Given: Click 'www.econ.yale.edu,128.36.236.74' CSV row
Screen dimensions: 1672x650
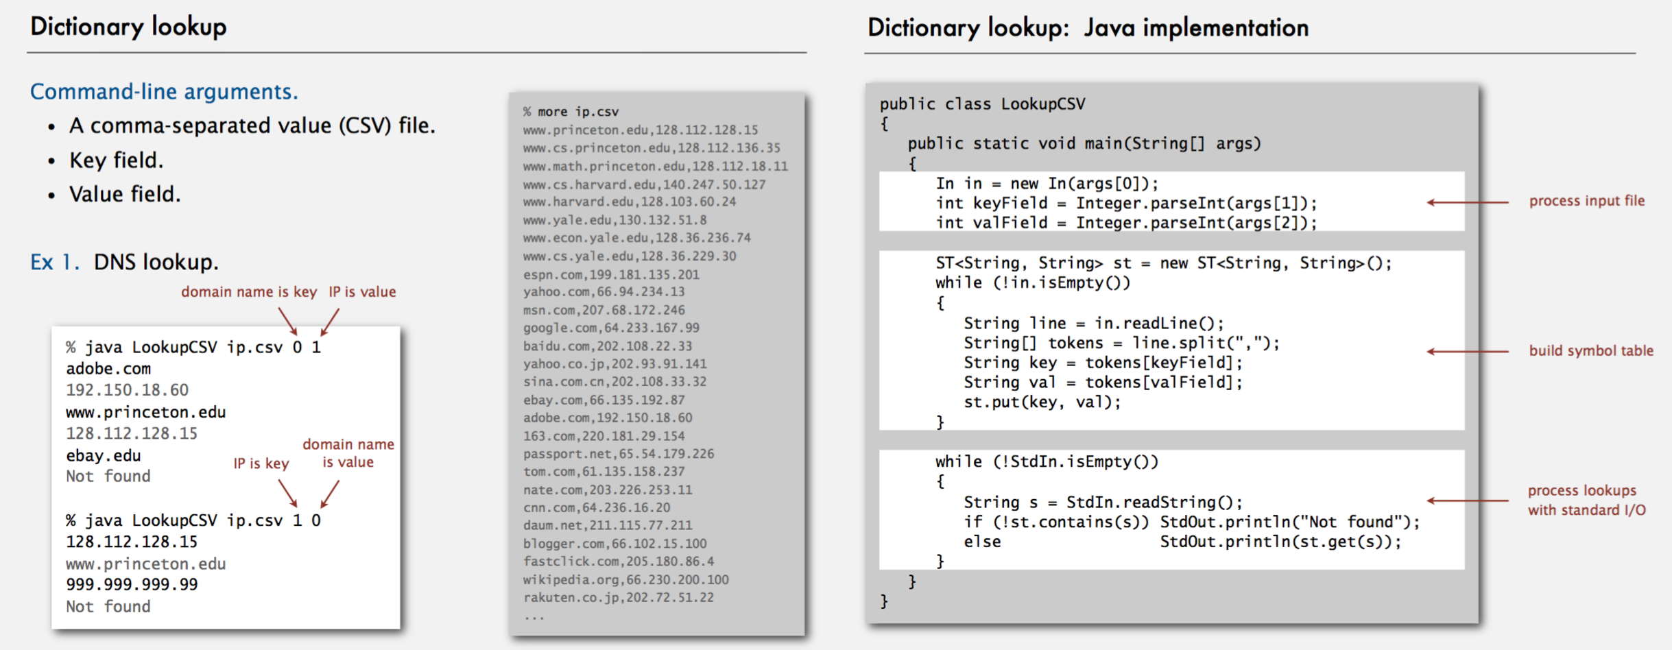Looking at the screenshot, I should click(x=637, y=238).
